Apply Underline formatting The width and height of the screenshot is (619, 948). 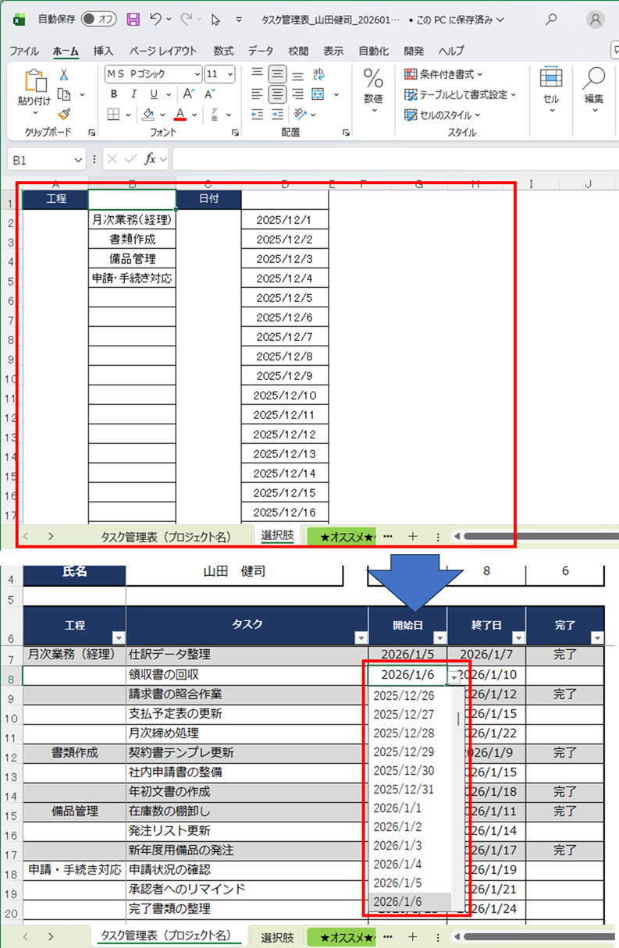tap(154, 94)
